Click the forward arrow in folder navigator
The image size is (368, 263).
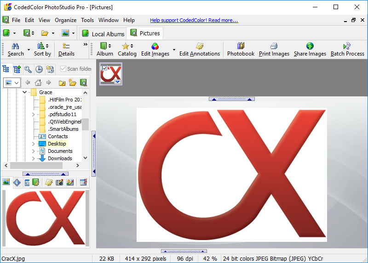tap(49, 83)
